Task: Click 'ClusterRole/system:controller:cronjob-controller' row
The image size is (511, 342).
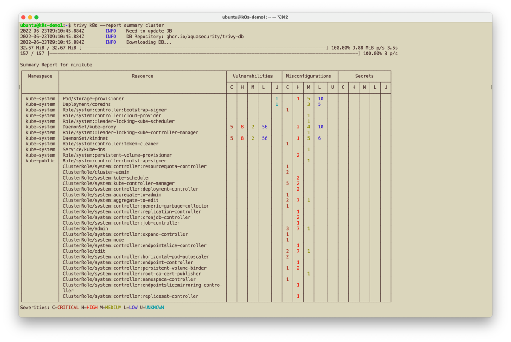Action: point(126,217)
